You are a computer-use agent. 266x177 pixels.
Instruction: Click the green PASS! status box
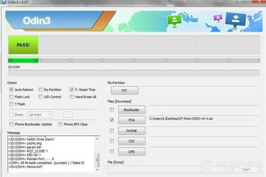[23, 45]
